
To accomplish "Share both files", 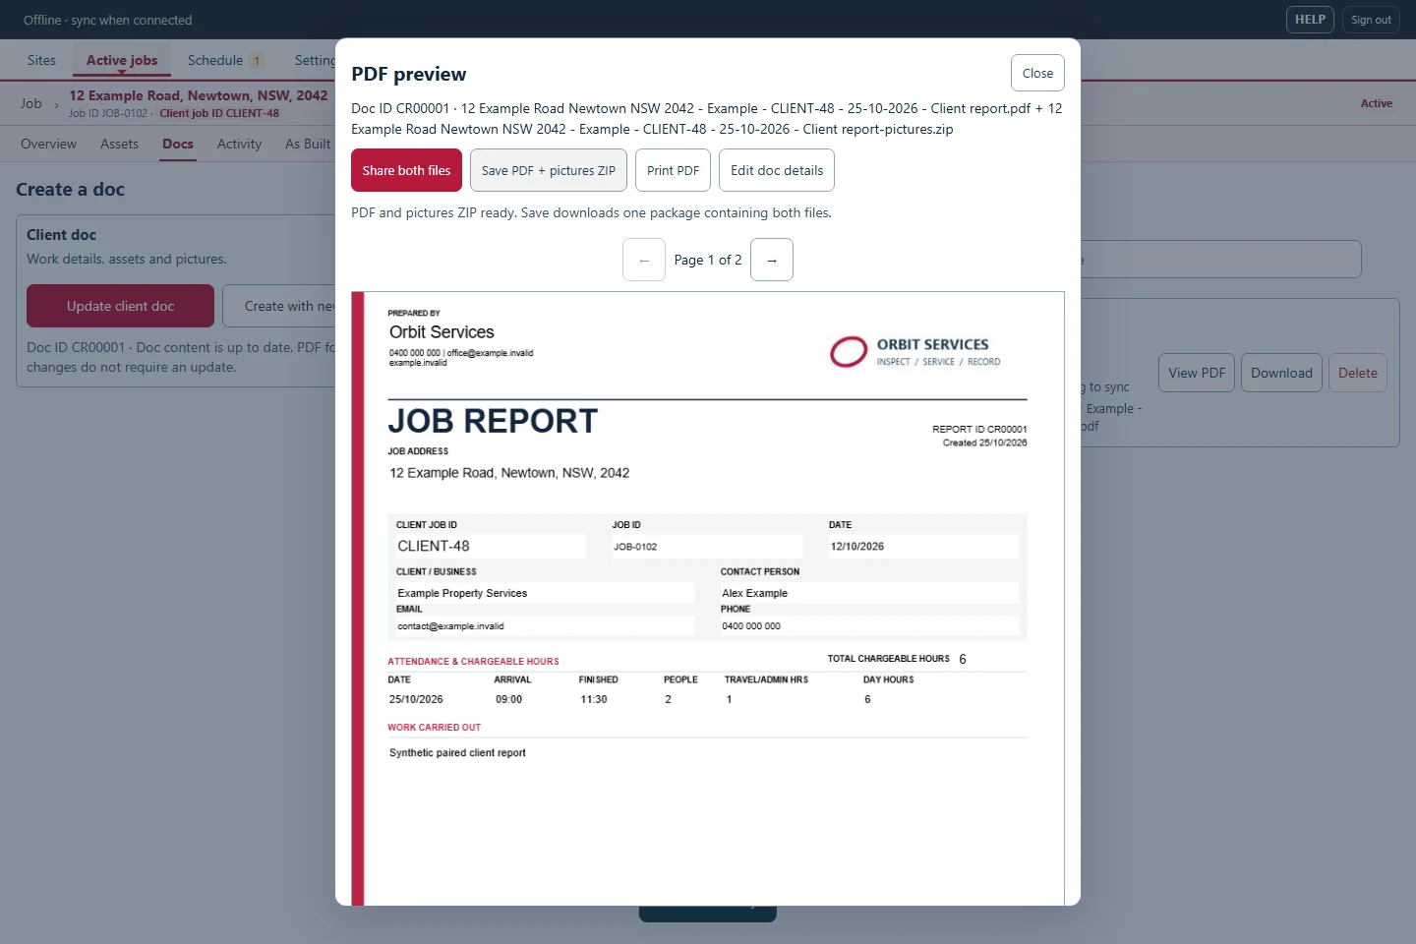I will [406, 170].
